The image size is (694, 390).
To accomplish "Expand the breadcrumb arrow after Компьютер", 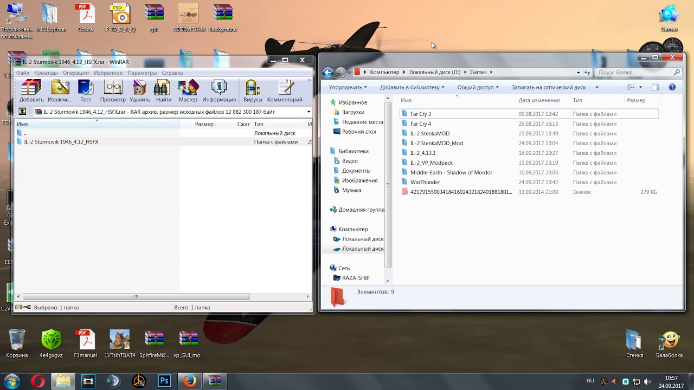I will point(404,73).
